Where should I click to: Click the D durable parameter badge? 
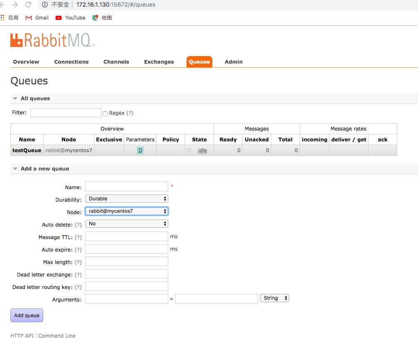(x=140, y=150)
